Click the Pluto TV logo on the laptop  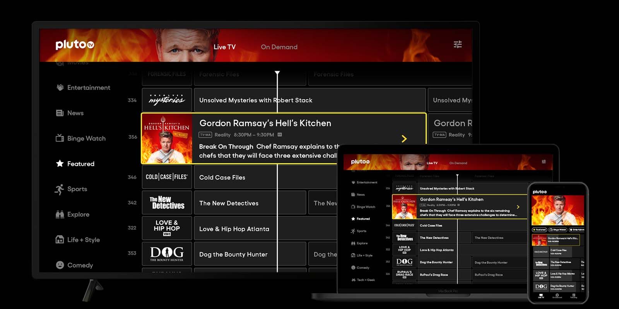click(360, 162)
